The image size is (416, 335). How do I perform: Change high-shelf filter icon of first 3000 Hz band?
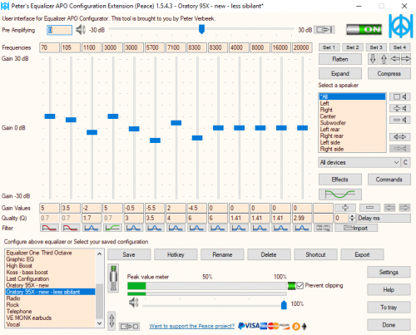pyautogui.click(x=112, y=229)
